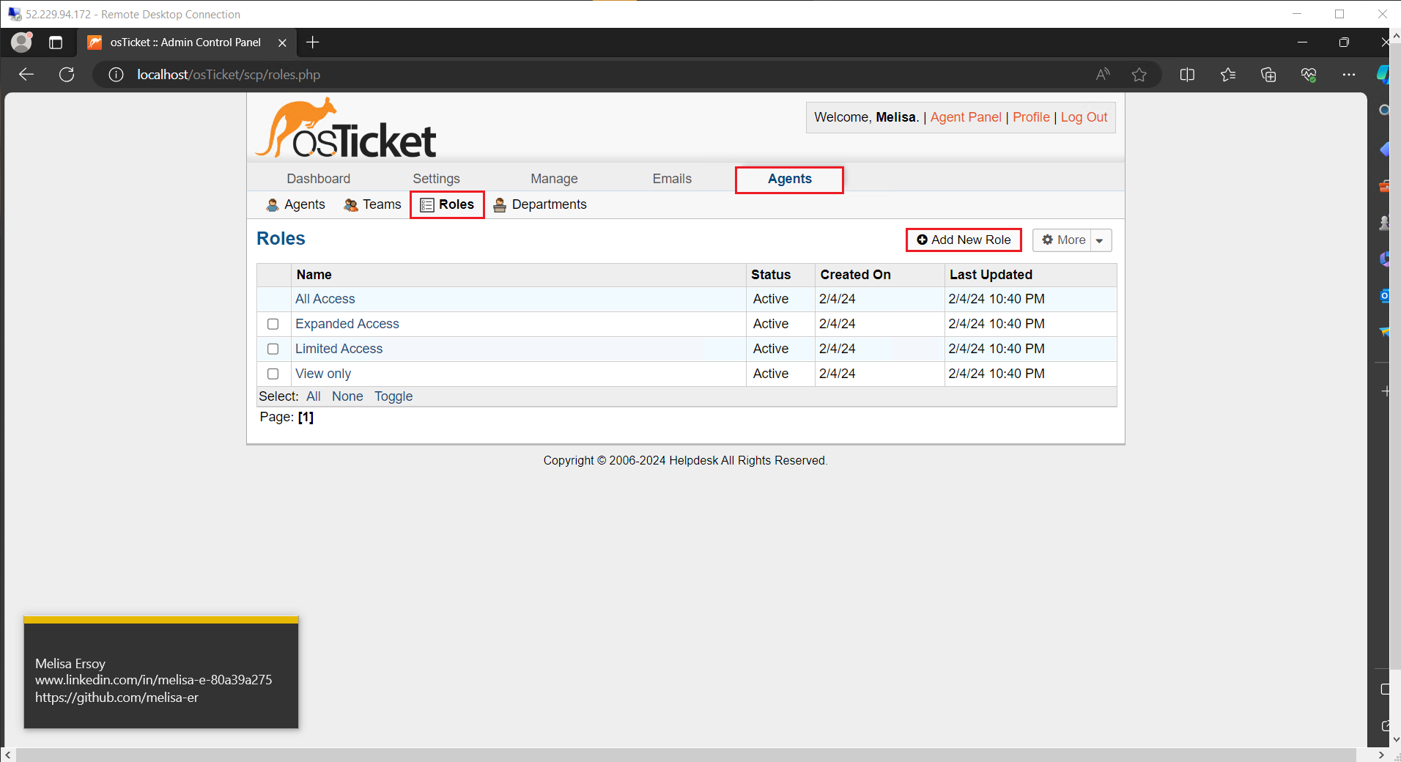The image size is (1401, 762).
Task: Tick the View only checkbox
Action: click(x=273, y=374)
